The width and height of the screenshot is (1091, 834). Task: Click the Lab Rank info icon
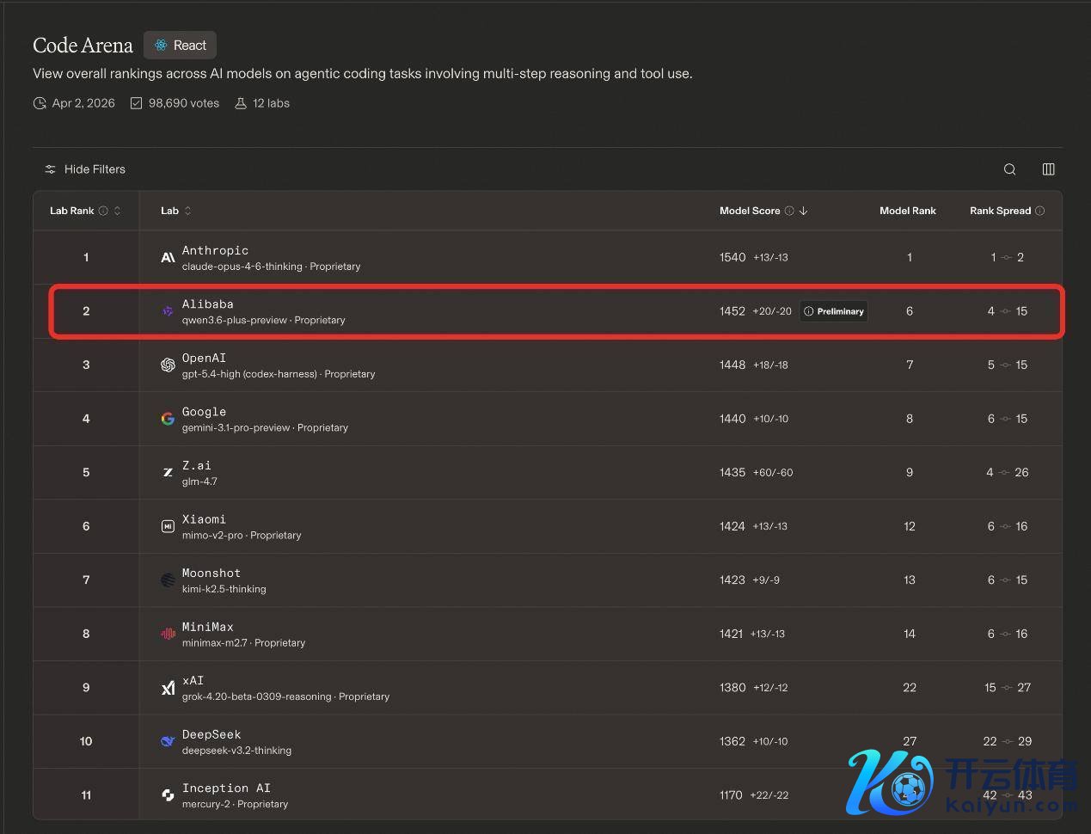point(103,211)
